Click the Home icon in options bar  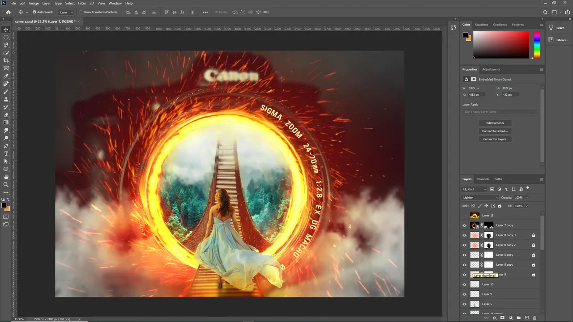8,12
